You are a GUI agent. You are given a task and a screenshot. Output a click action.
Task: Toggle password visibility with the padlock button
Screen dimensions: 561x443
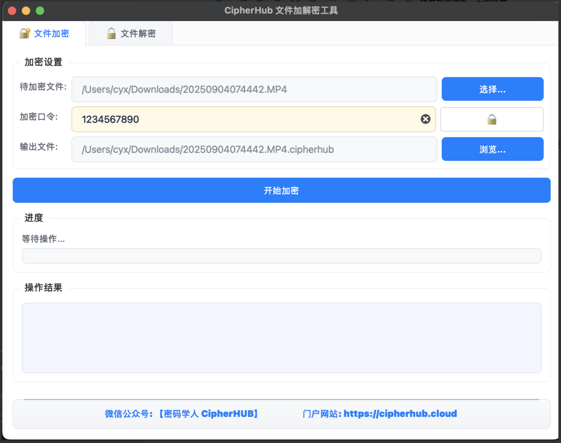492,119
